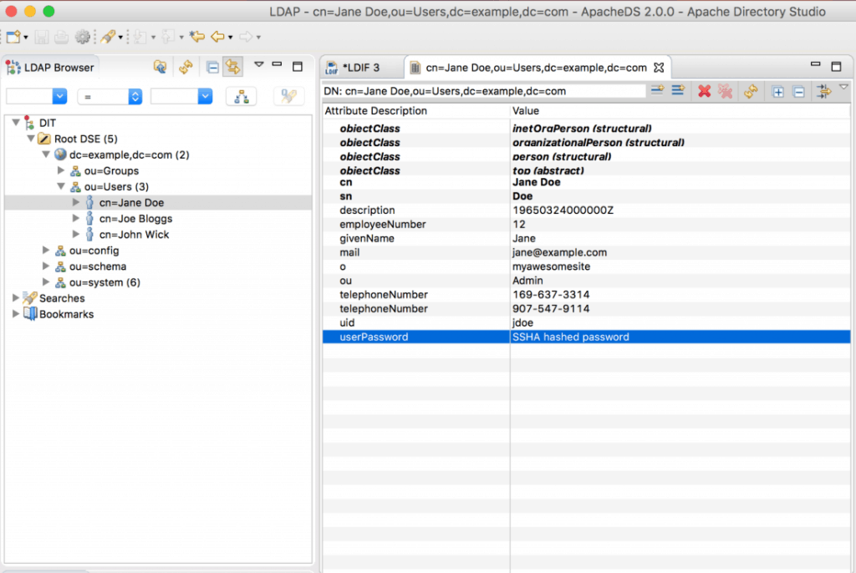The image size is (856, 573).
Task: Expand the cn=Jane Doe entry
Action: pyautogui.click(x=76, y=202)
